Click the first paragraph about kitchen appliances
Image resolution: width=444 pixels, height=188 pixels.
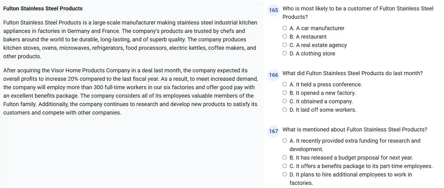pos(129,40)
